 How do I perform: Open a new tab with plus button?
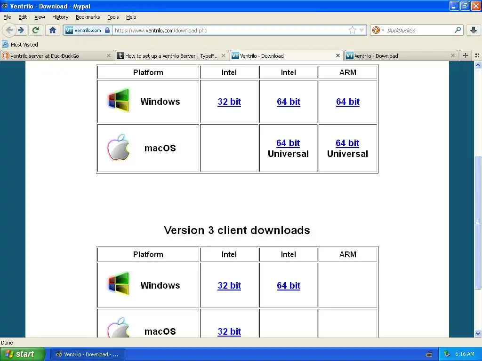click(466, 55)
